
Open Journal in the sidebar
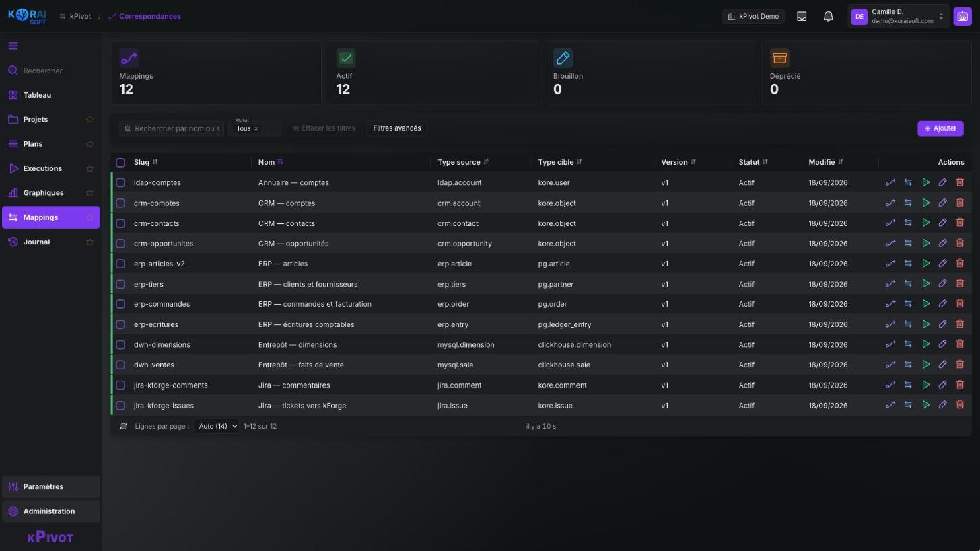click(x=51, y=242)
